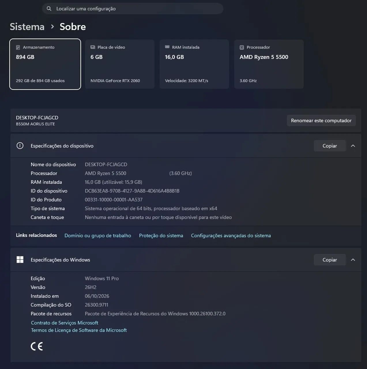This screenshot has height=369, width=367.
Task: Select the Nenhuma entrada à caneta text
Action: (x=158, y=217)
